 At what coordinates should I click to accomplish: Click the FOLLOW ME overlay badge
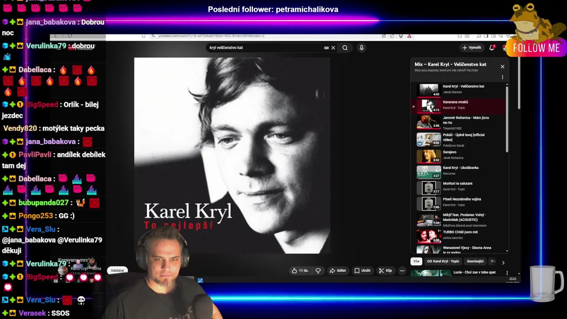[536, 48]
